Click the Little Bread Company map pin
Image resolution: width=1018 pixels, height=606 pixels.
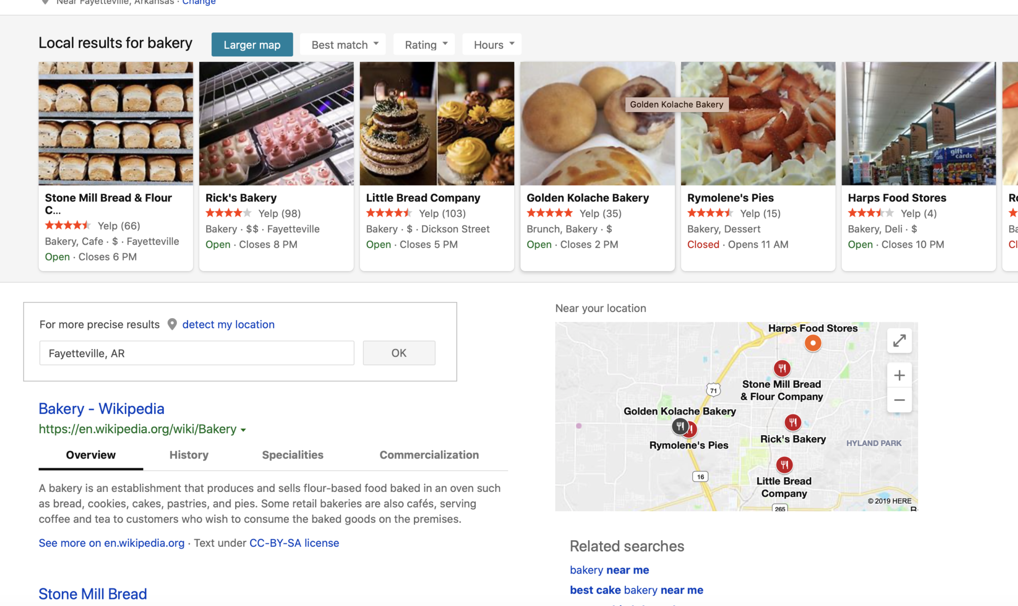click(x=784, y=465)
